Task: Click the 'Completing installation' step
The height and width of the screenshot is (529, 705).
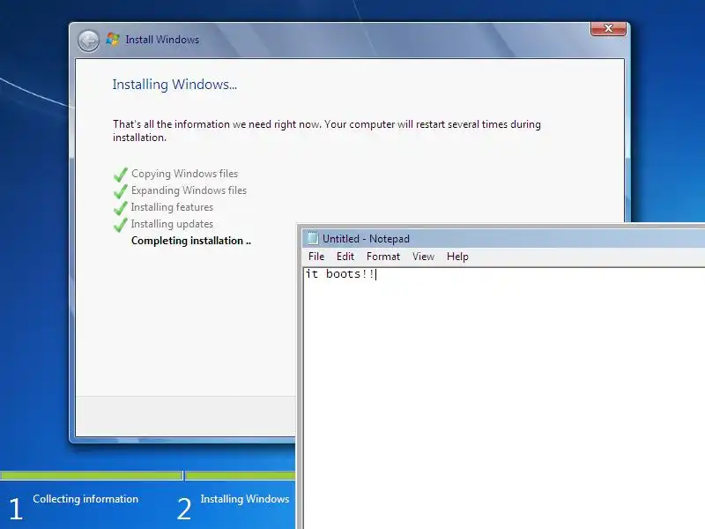Action: click(x=191, y=241)
